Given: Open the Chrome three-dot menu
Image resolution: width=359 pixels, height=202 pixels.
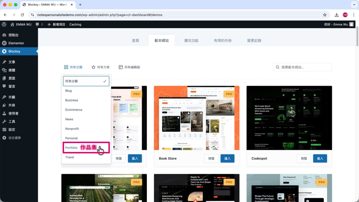Looking at the screenshot, I should [x=353, y=15].
